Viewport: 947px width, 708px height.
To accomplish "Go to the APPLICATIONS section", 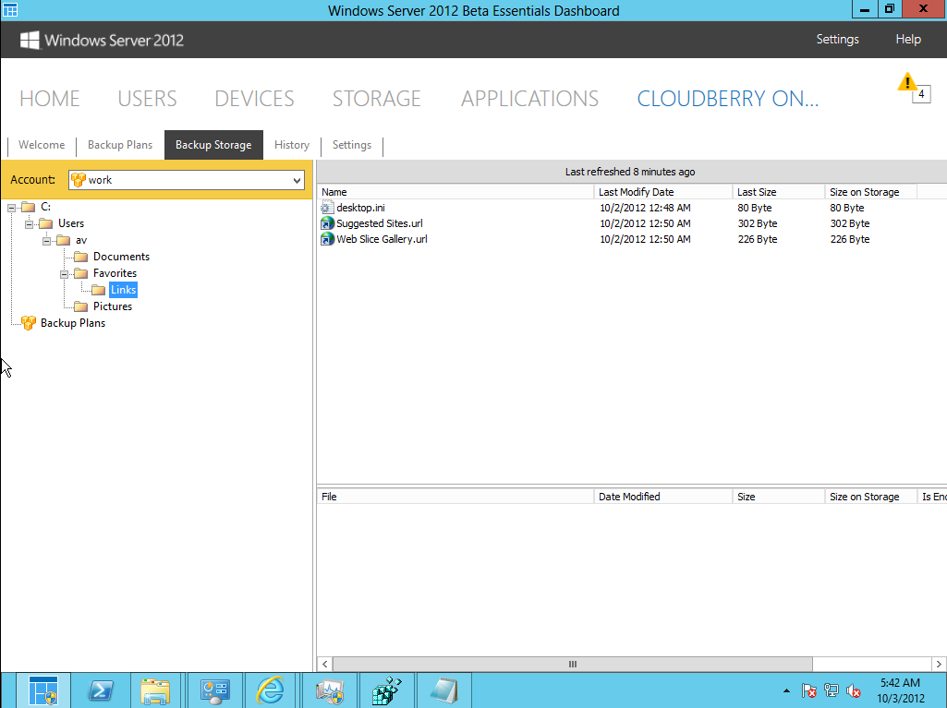I will (x=529, y=99).
